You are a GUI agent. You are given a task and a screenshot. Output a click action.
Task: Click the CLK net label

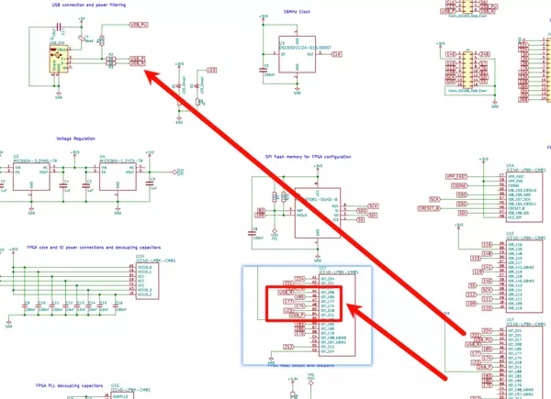tap(336, 55)
